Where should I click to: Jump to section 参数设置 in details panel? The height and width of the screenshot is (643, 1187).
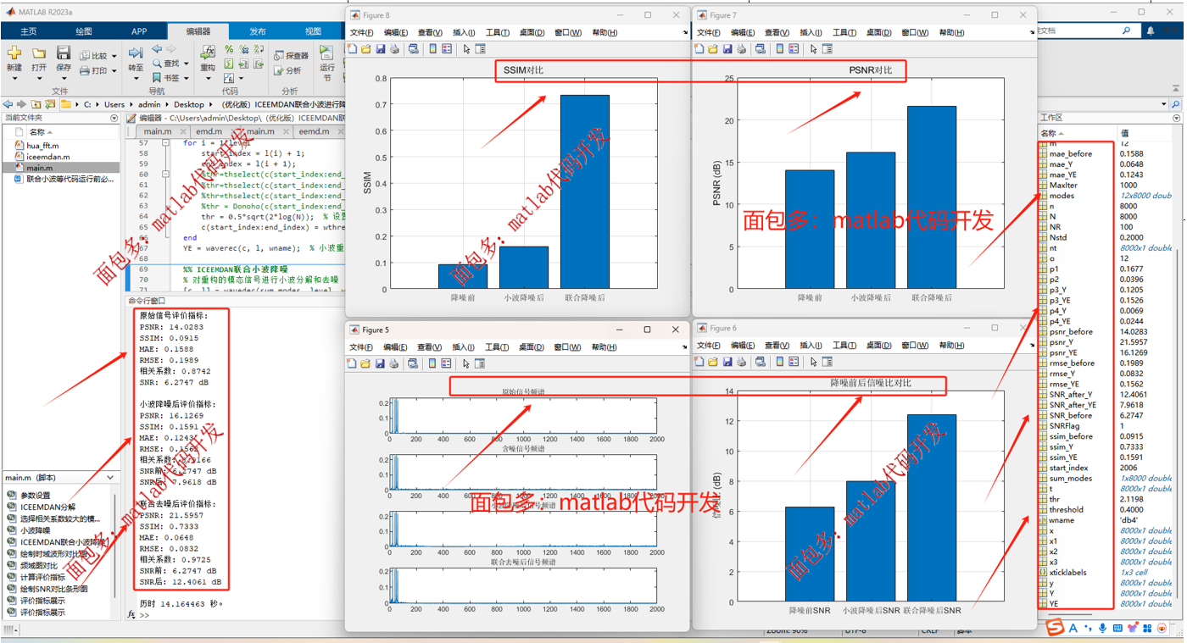34,496
